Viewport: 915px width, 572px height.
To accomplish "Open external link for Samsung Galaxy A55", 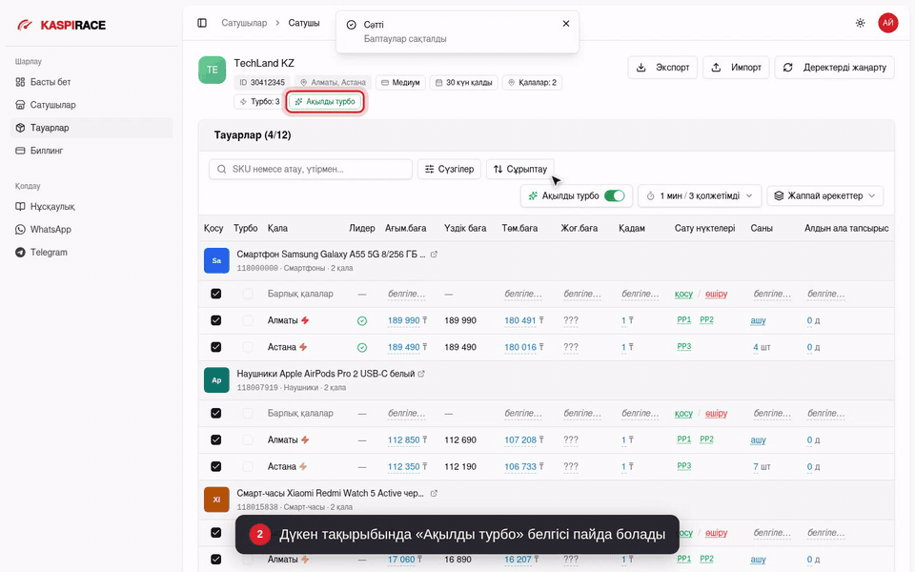I will 434,255.
